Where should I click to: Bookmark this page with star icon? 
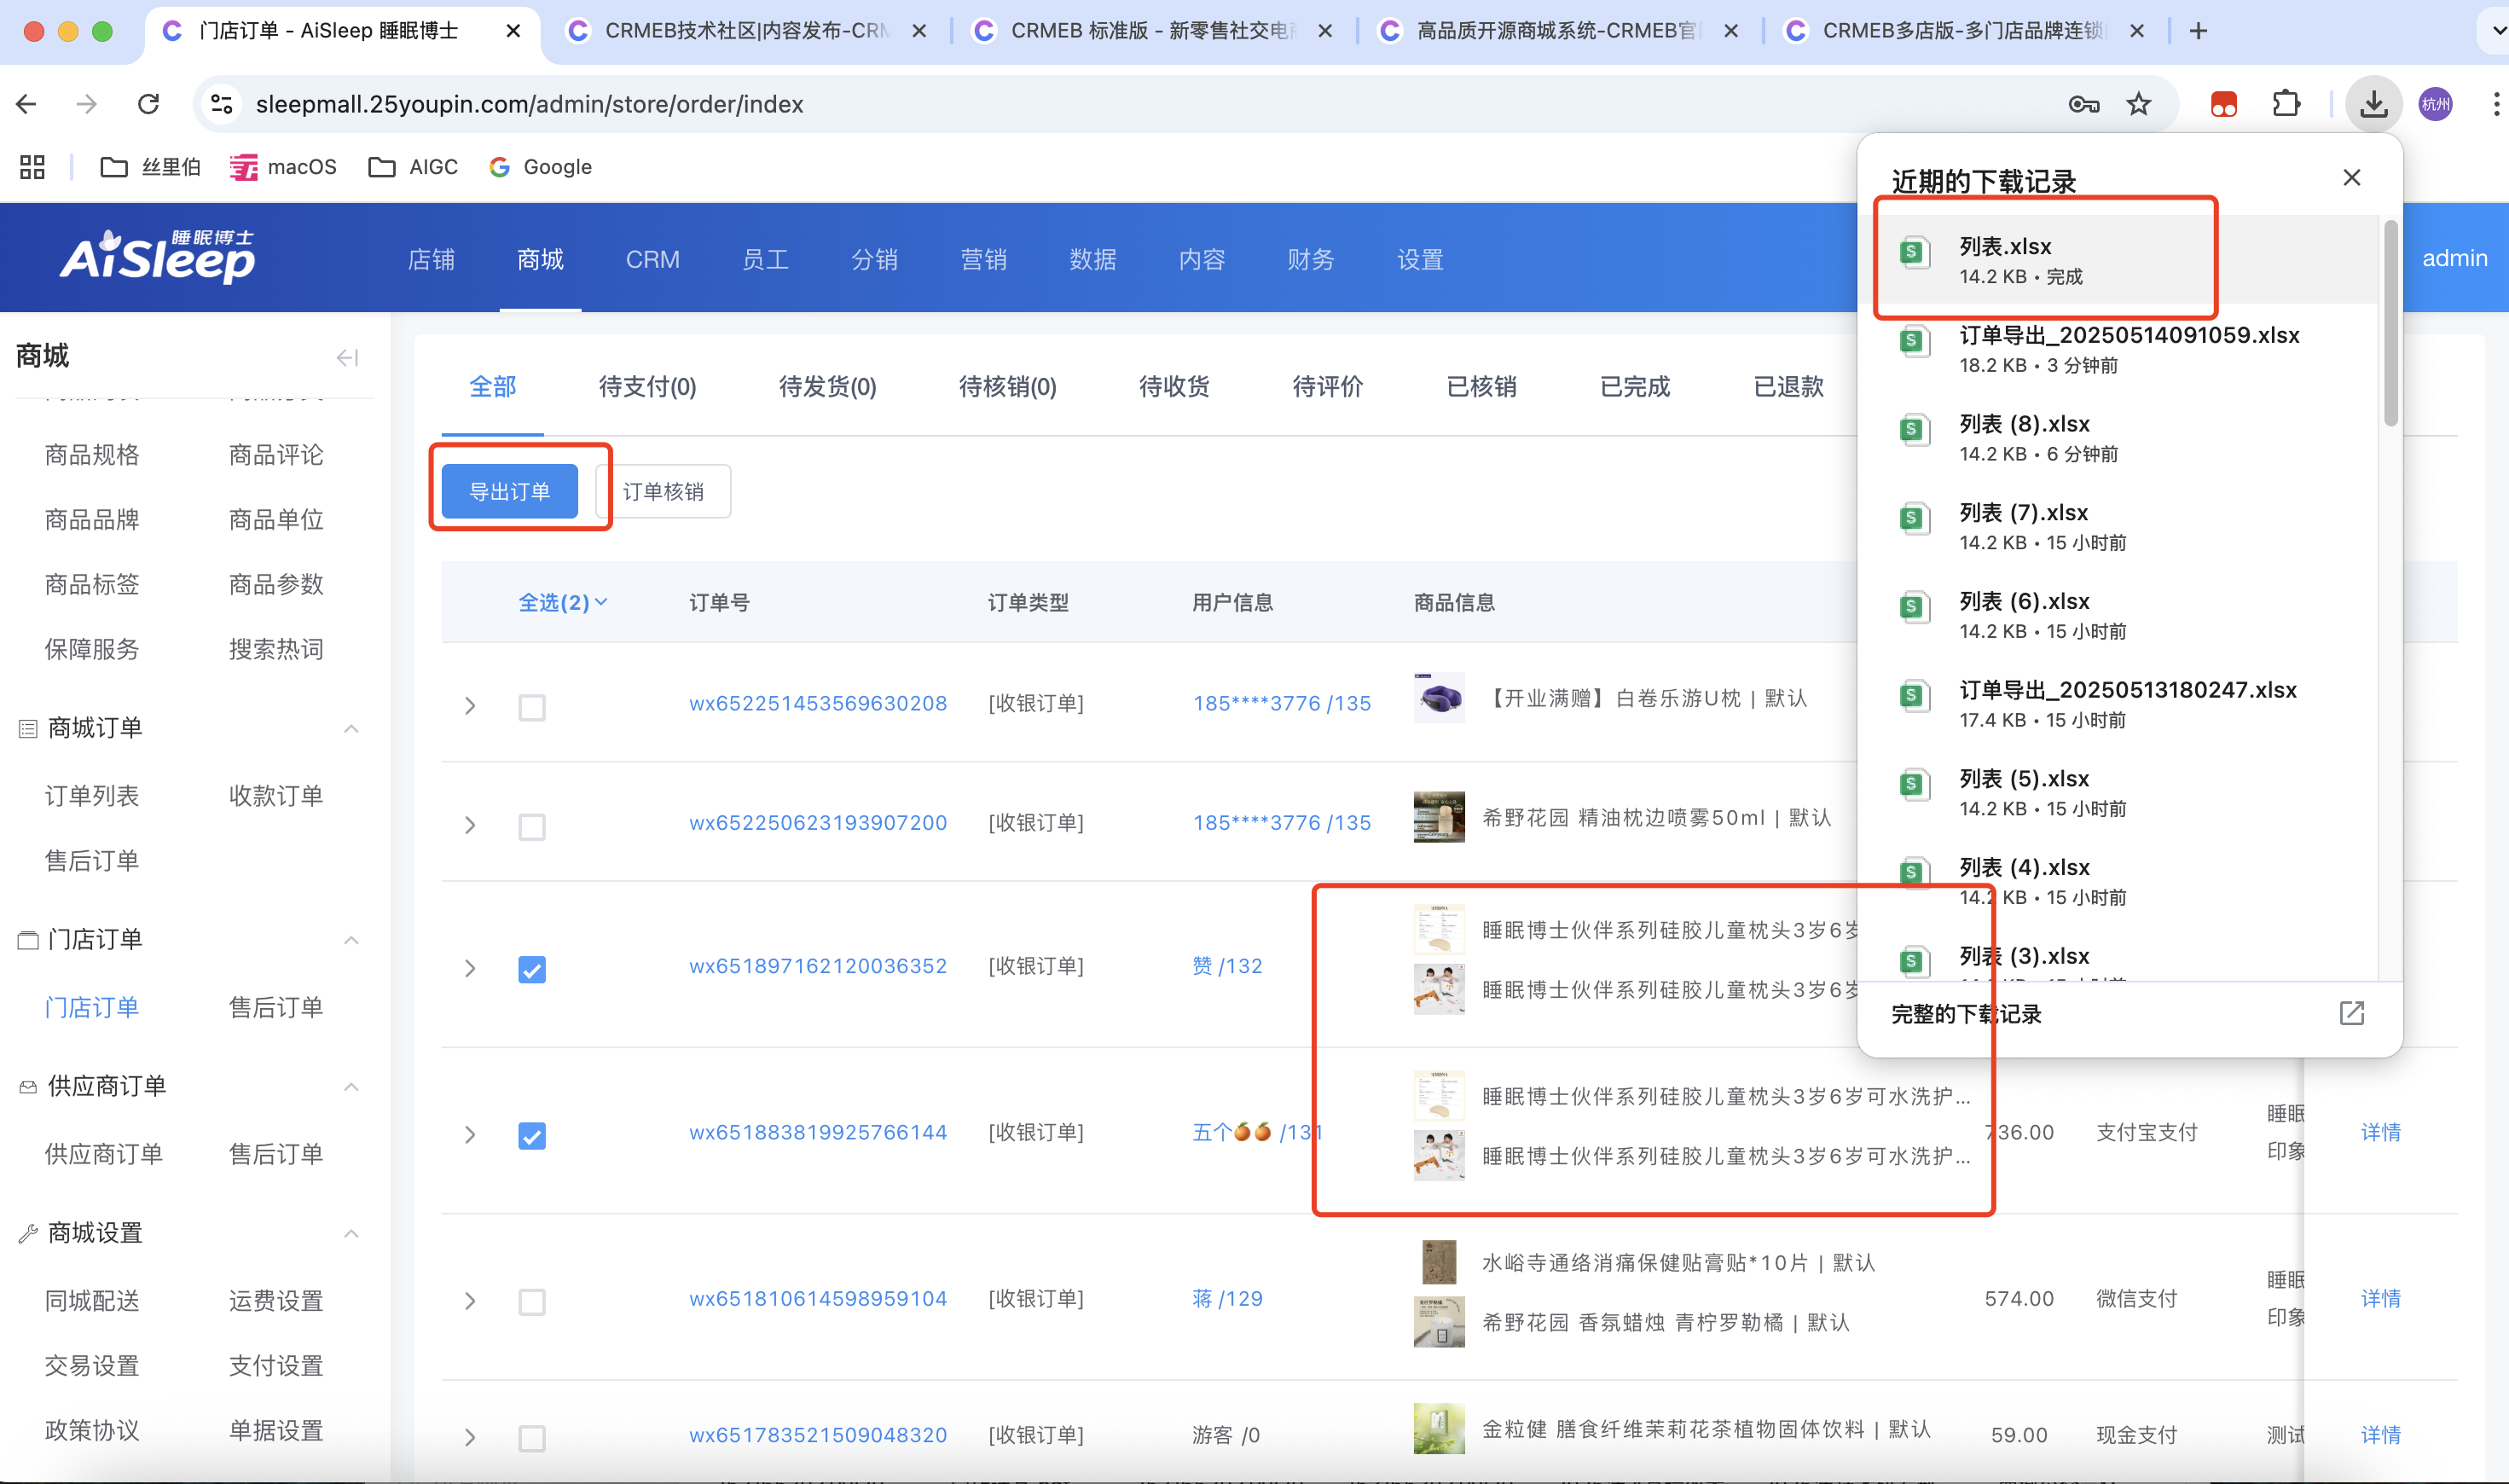[x=2138, y=104]
